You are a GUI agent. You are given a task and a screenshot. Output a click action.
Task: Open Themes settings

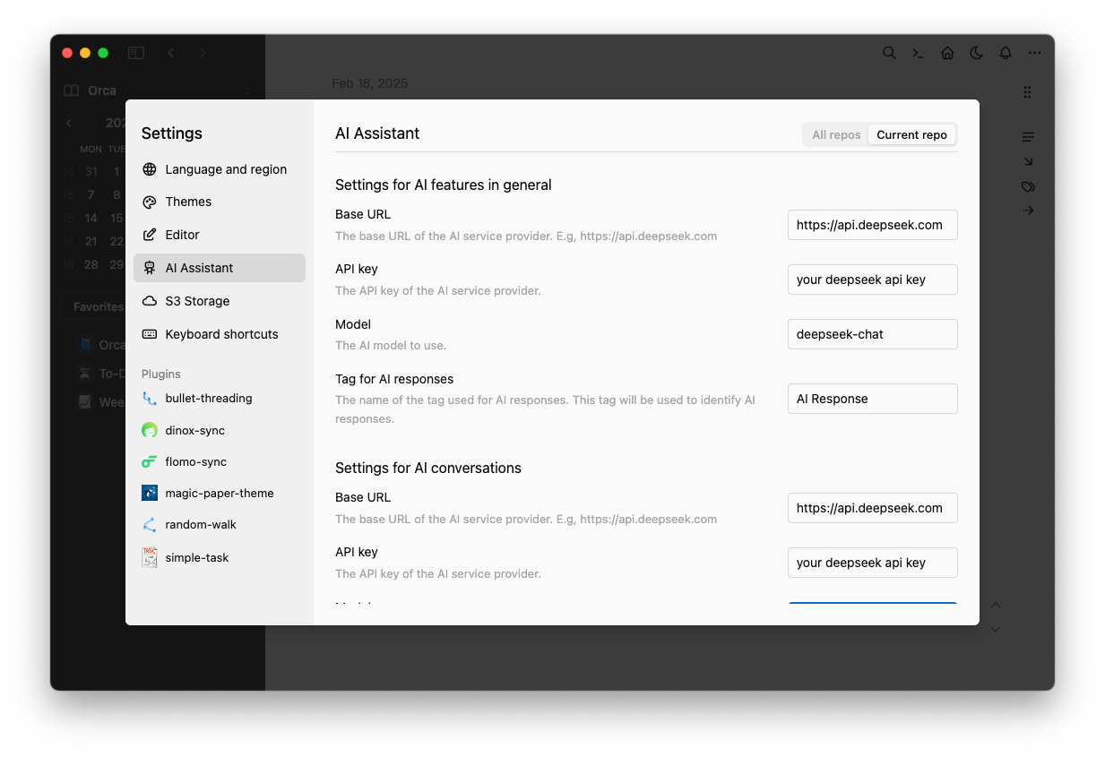point(220,202)
